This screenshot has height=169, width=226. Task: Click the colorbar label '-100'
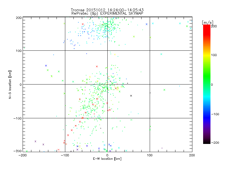click(x=215, y=114)
